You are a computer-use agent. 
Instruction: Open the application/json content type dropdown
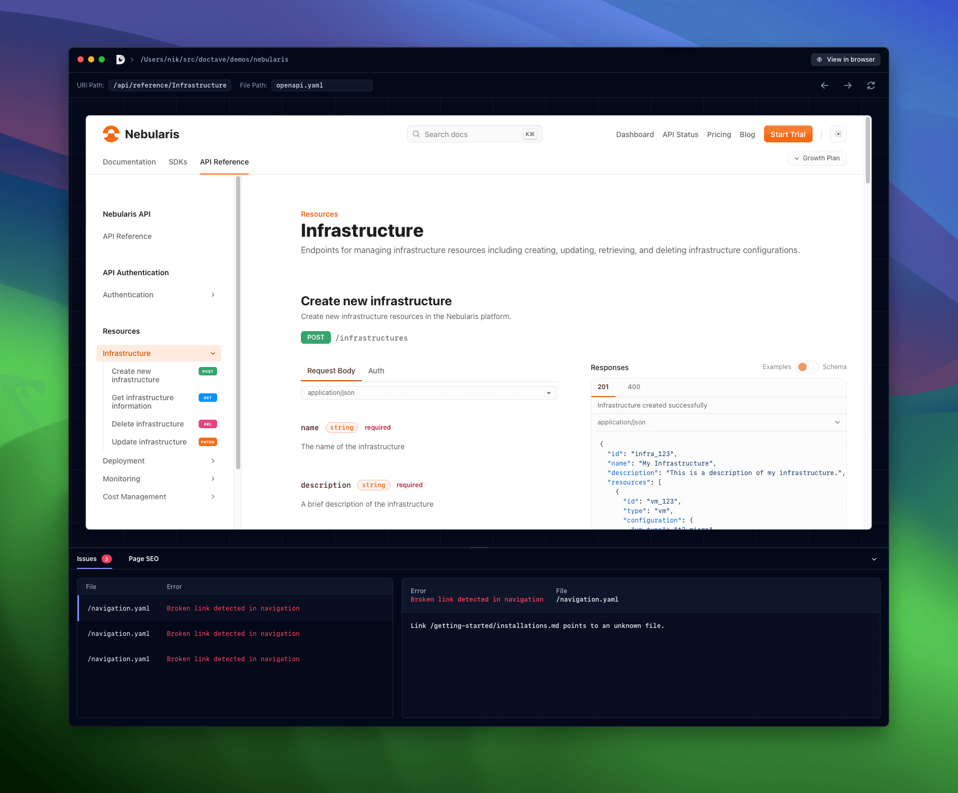click(x=428, y=392)
